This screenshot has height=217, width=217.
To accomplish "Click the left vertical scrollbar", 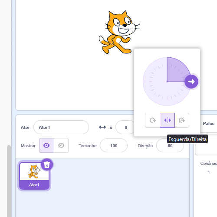I will tap(9, 181).
